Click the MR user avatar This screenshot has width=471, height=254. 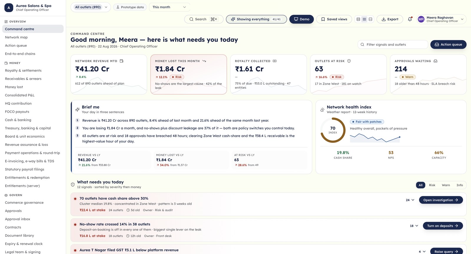(421, 19)
